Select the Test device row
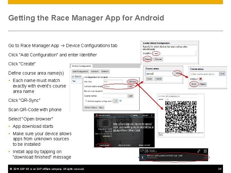This screenshot has height=173, width=231. click(x=76, y=81)
